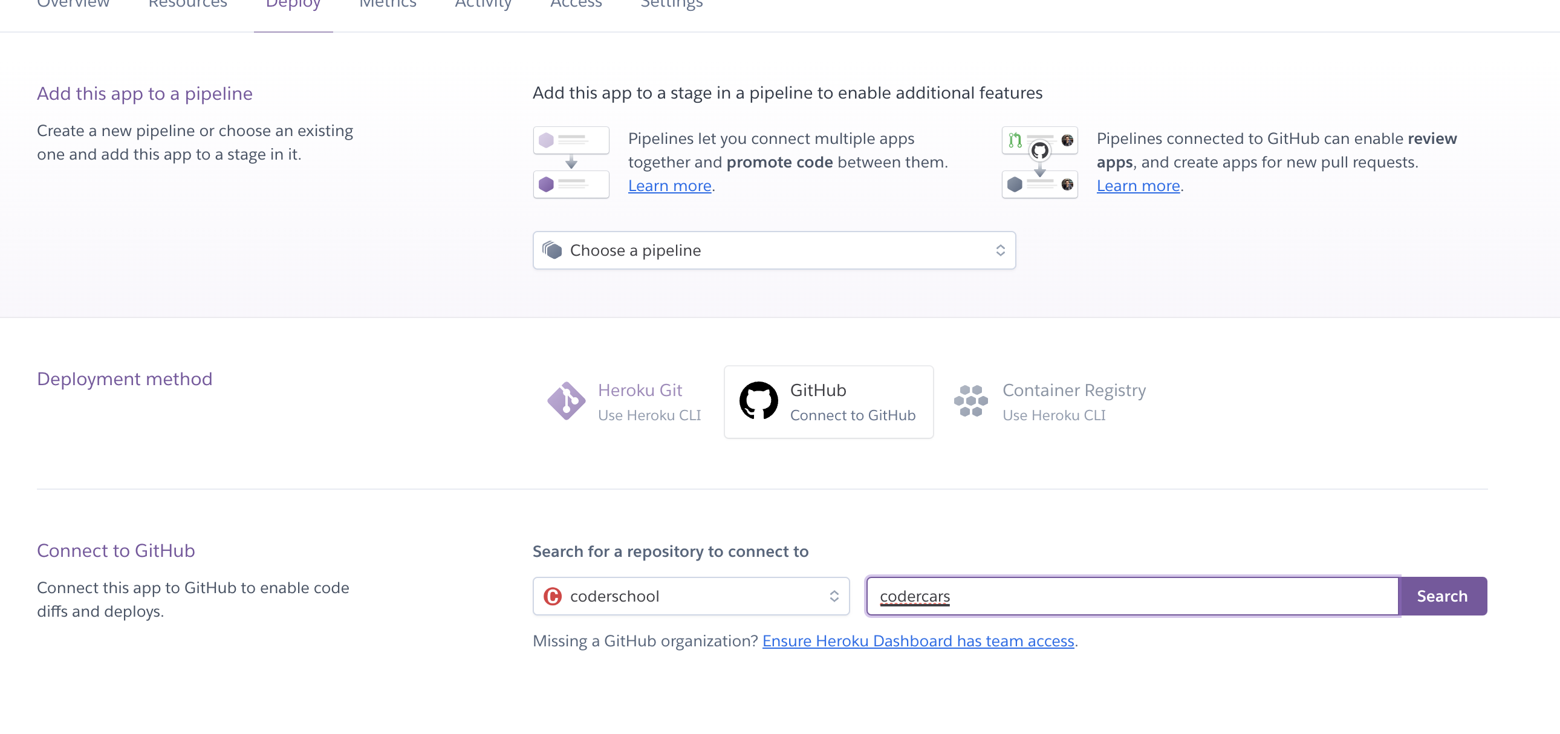This screenshot has width=1560, height=734.
Task: Open the coderschool organization dropdown
Action: 691,596
